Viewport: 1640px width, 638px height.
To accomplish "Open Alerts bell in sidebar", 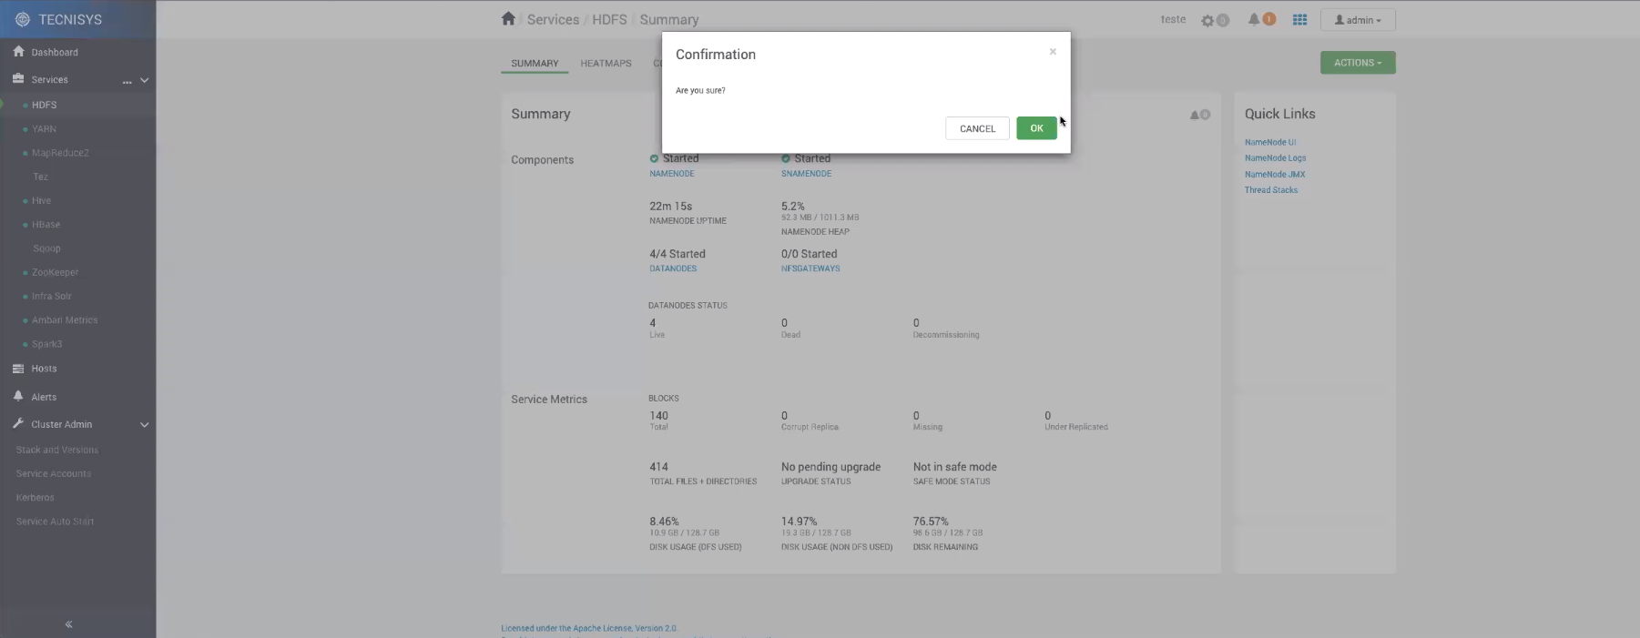I will (x=18, y=397).
